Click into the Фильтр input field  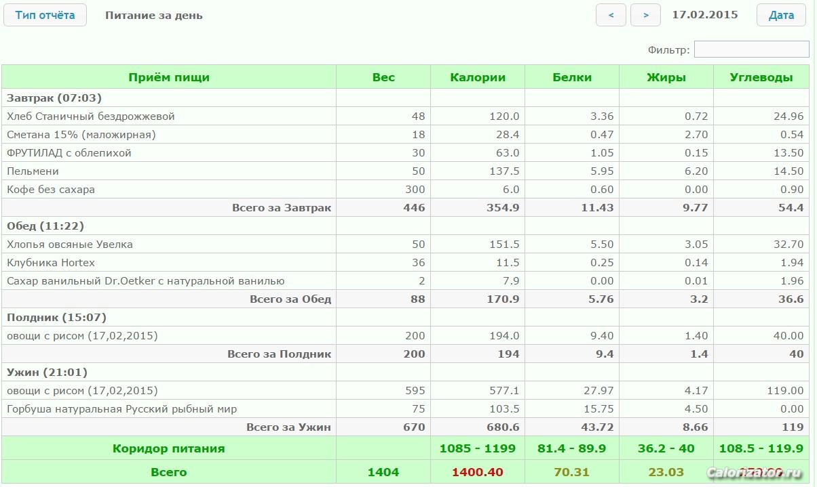coord(751,49)
